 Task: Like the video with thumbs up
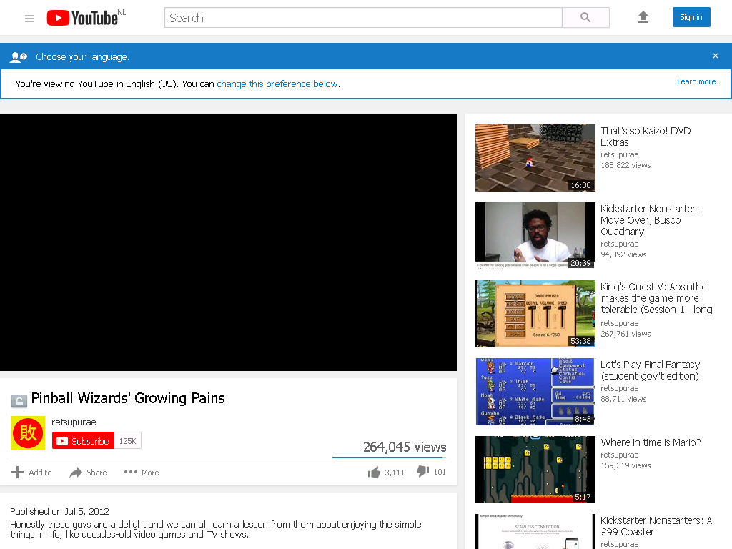pyautogui.click(x=385, y=473)
